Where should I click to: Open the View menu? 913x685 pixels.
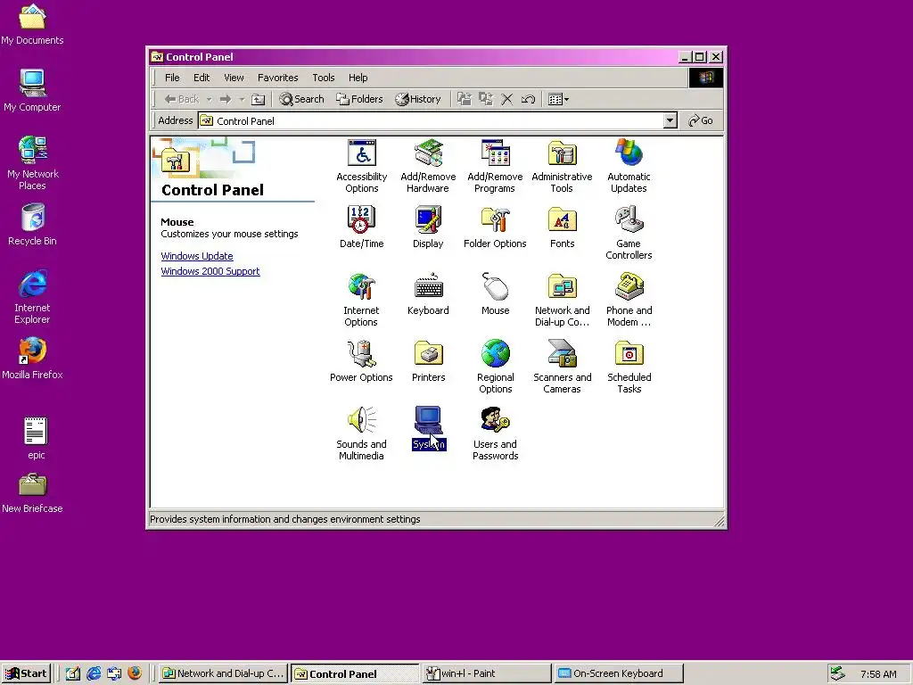pos(234,78)
